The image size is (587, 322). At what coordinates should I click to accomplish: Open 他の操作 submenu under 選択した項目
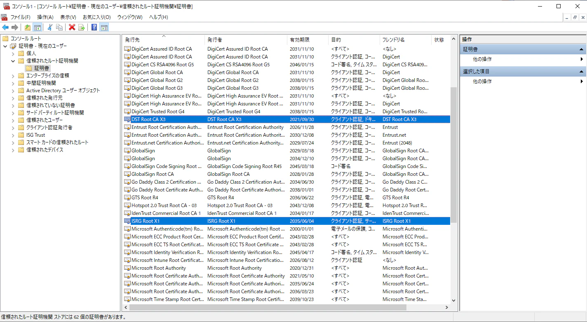[523, 82]
